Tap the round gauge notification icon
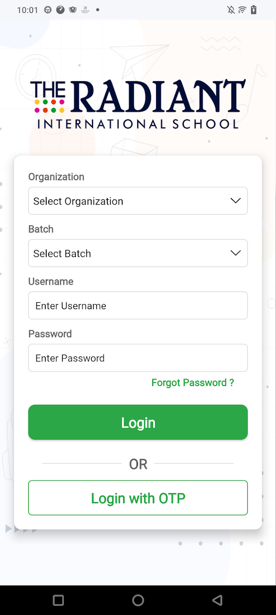Viewport: 276px width, 615px height. [60, 10]
